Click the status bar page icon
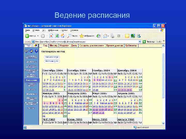This screenshot has width=186, height=139. pos(25,127)
